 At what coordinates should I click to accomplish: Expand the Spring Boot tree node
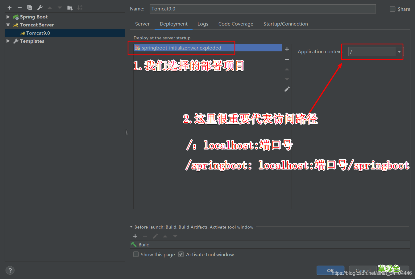pyautogui.click(x=8, y=17)
